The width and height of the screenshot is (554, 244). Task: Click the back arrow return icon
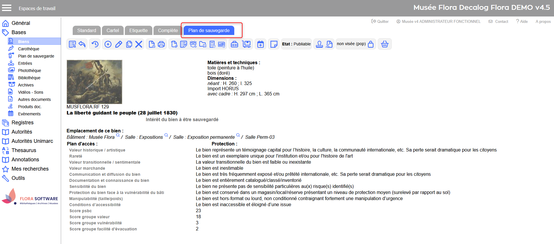pyautogui.click(x=82, y=44)
